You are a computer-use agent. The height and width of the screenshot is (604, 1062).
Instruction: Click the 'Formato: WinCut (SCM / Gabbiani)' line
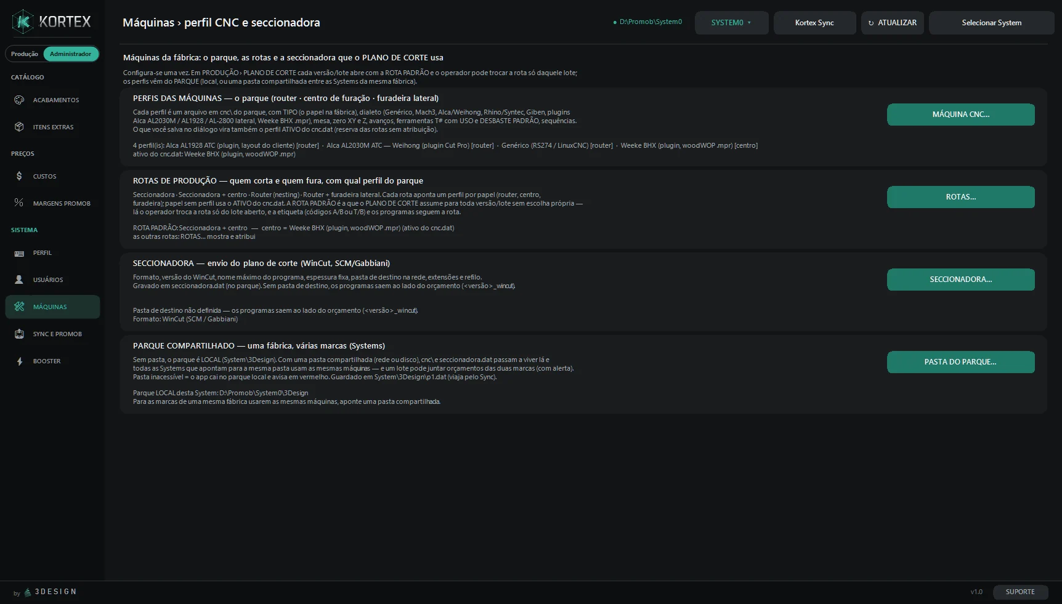click(185, 319)
